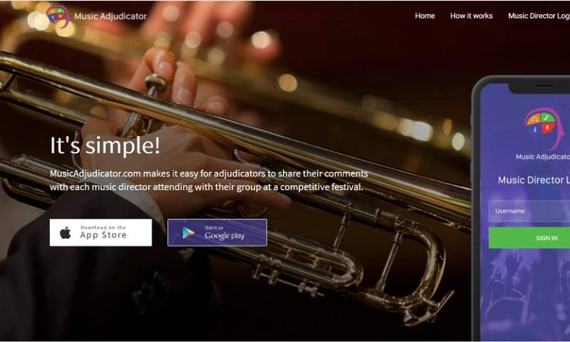The width and height of the screenshot is (570, 342).
Task: Click red microphone segment of phone logo
Action: pos(548,128)
